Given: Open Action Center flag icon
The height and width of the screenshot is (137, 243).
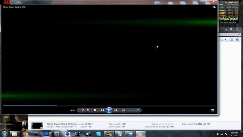Looking at the screenshot, I should pos(226,134).
